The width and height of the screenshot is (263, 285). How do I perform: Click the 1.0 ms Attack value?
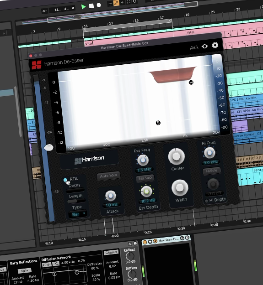[x=112, y=205]
